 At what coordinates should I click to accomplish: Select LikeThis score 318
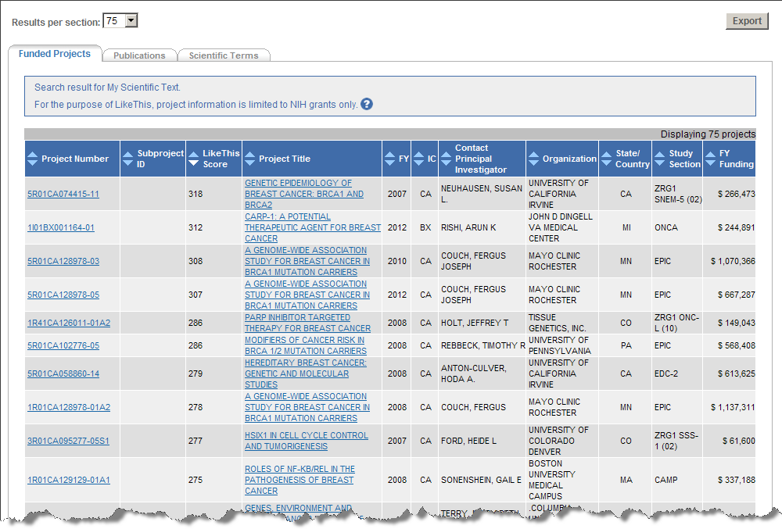point(195,194)
